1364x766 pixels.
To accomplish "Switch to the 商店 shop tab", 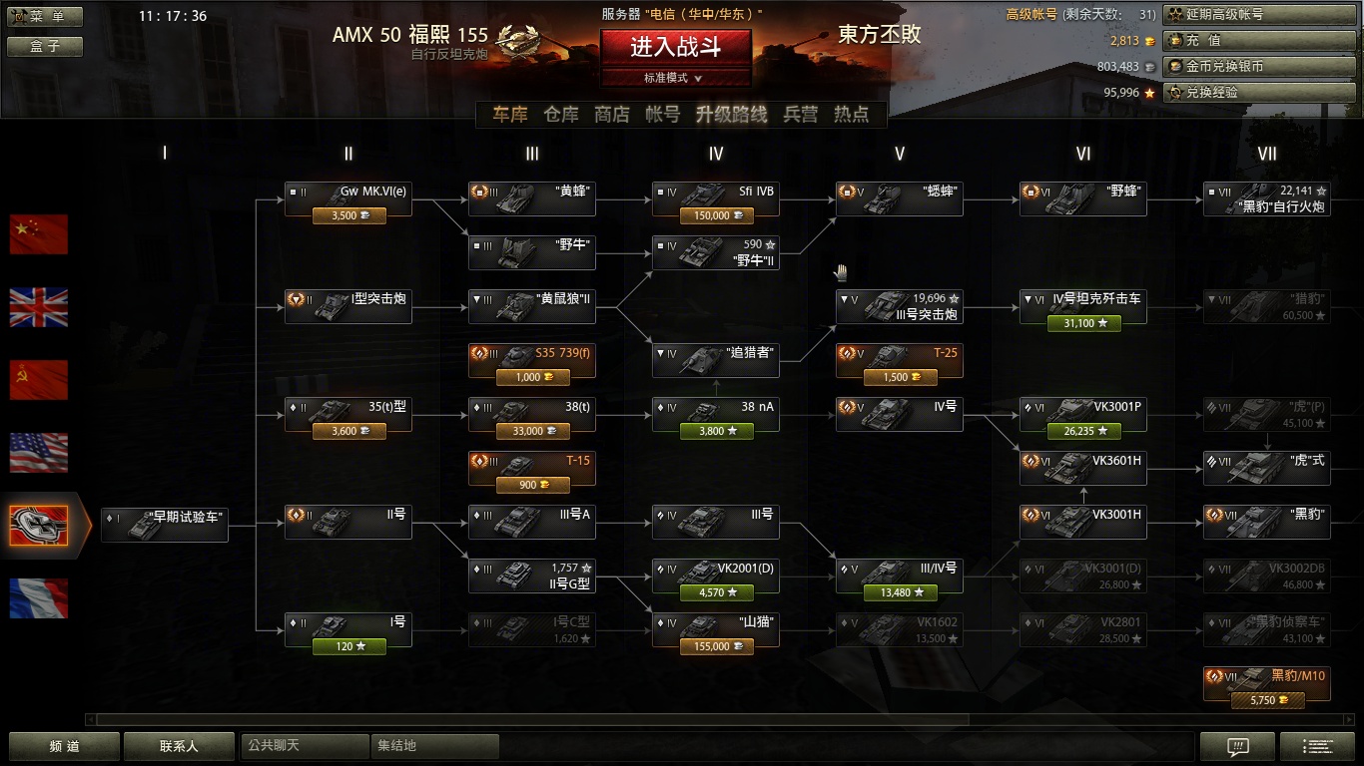I will click(612, 115).
